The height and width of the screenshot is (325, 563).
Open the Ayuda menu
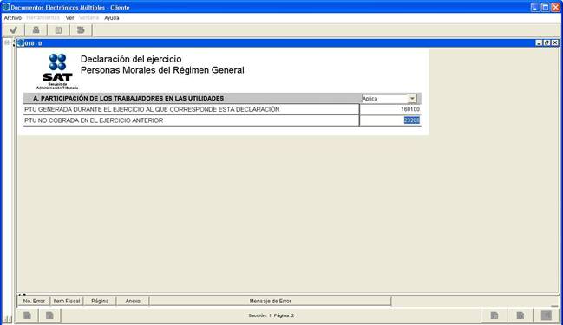coord(112,17)
